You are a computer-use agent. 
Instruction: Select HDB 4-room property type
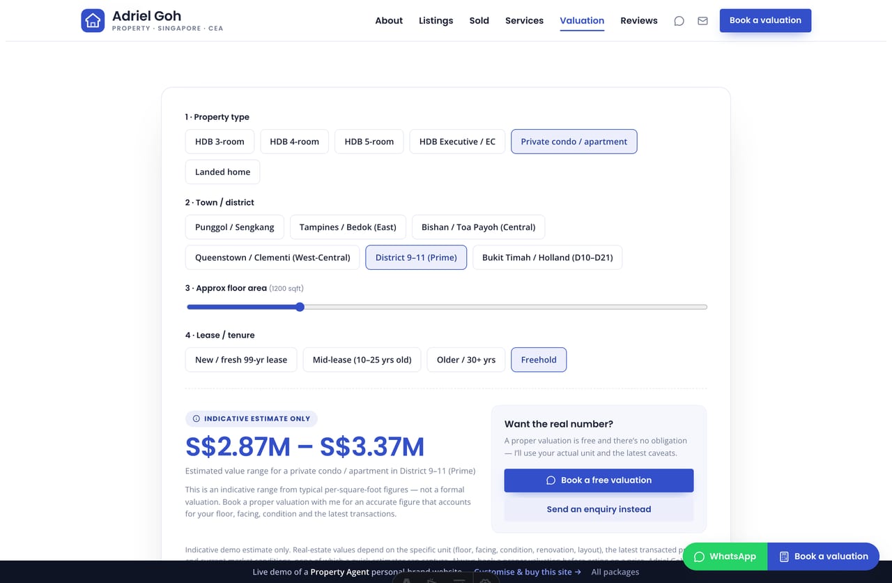point(294,142)
